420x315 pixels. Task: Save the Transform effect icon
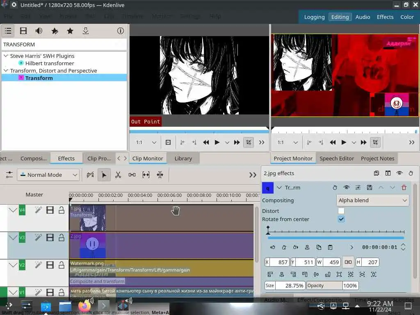tap(370, 187)
